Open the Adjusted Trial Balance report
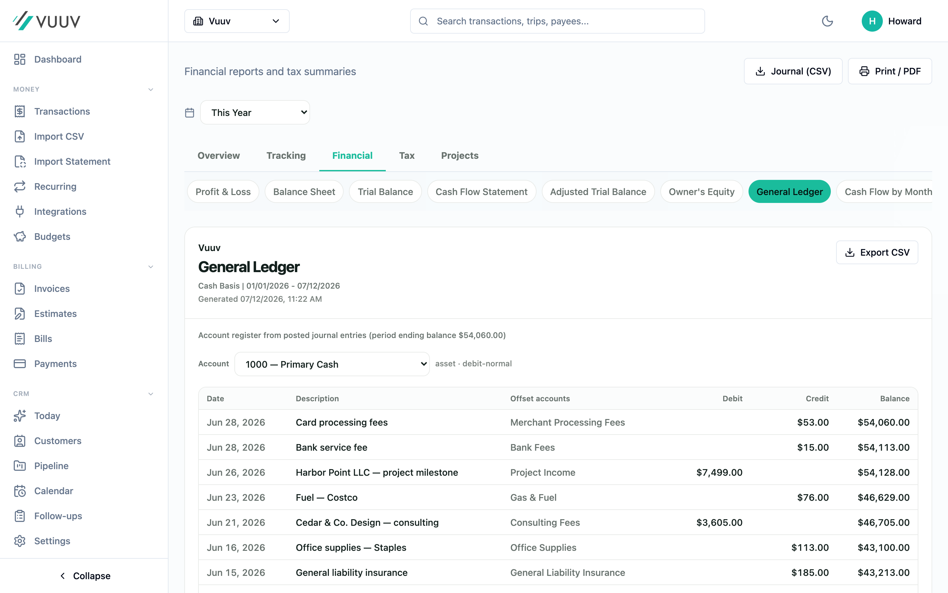The width and height of the screenshot is (948, 593). coord(598,191)
